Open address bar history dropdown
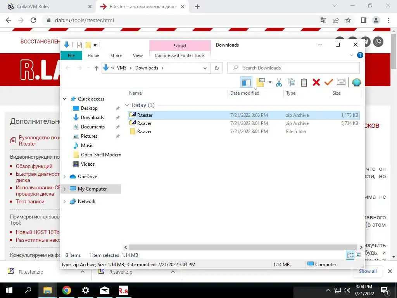 pos(205,68)
